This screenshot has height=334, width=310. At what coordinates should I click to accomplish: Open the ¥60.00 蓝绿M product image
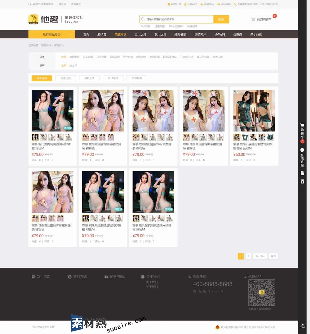[x=254, y=110]
